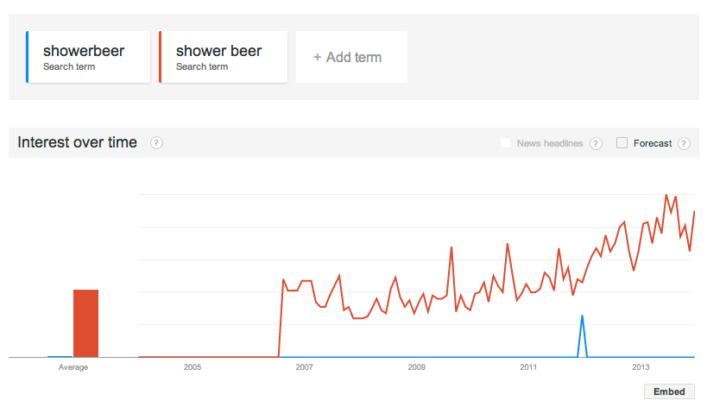
Task: Click the plus icon in Add term
Action: pos(318,57)
